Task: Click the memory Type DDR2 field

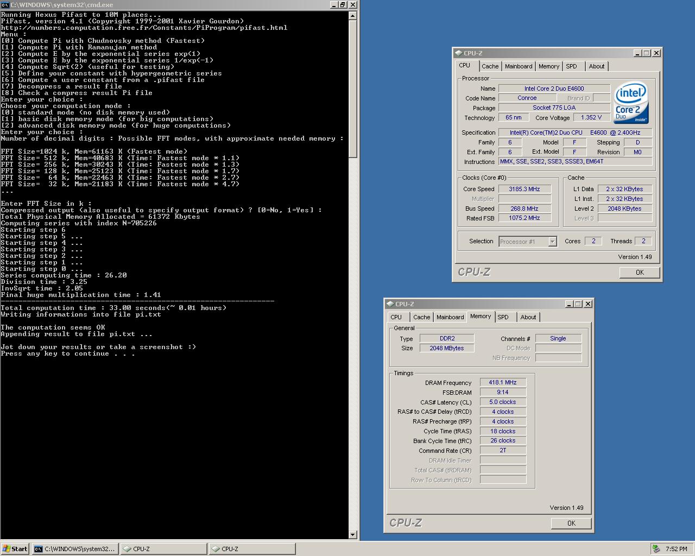Action: (447, 338)
